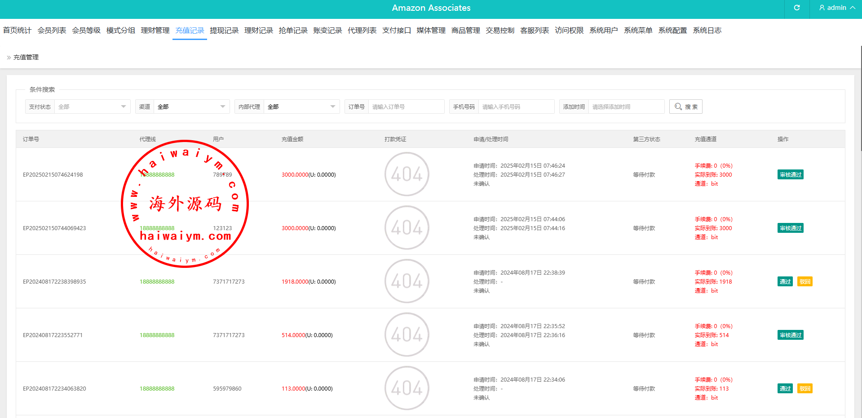Switch to the 提现记录 tab
The width and height of the screenshot is (862, 418).
(224, 31)
